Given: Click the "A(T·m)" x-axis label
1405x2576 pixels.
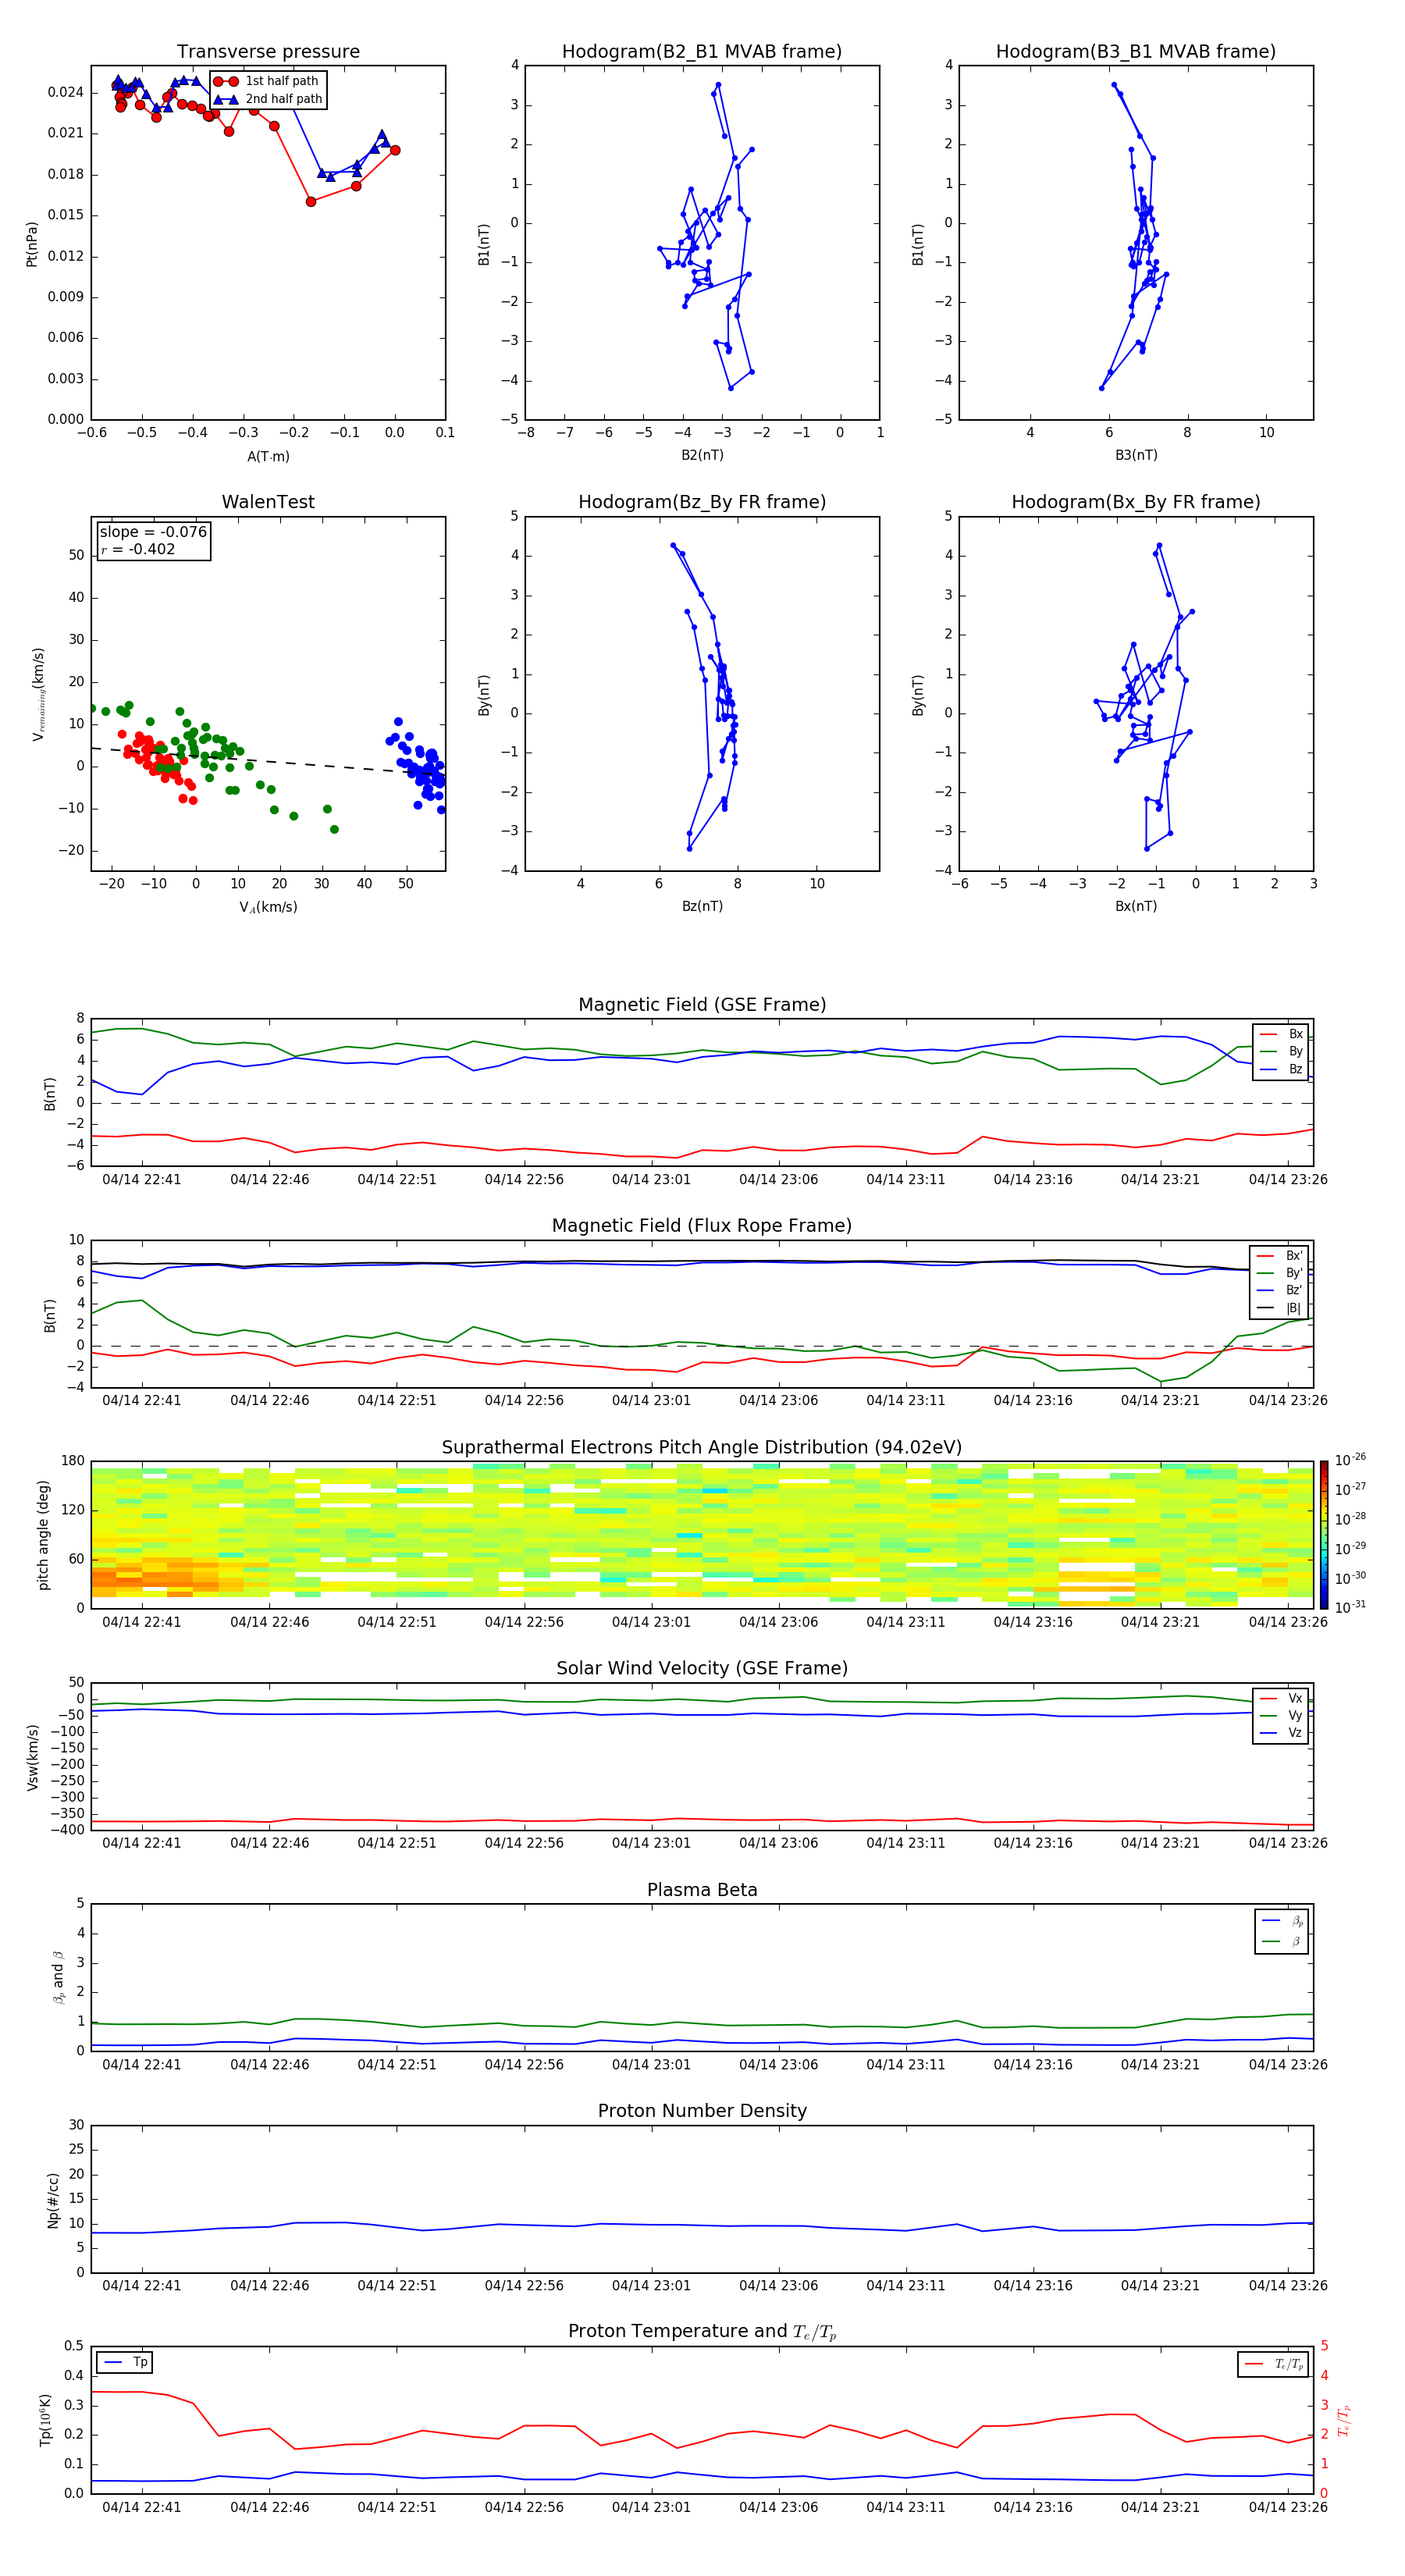Looking at the screenshot, I should pos(268,456).
